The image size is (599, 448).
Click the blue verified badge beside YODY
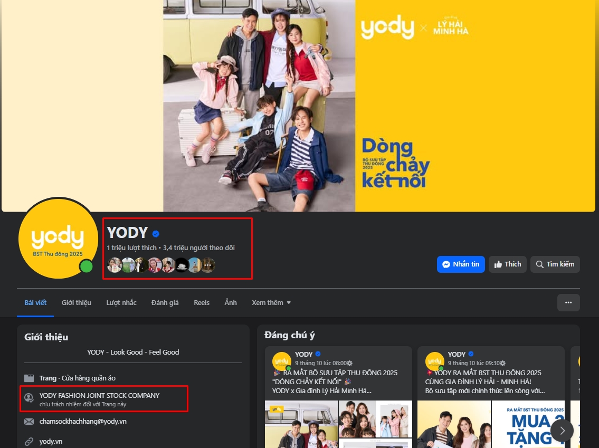[x=156, y=234]
